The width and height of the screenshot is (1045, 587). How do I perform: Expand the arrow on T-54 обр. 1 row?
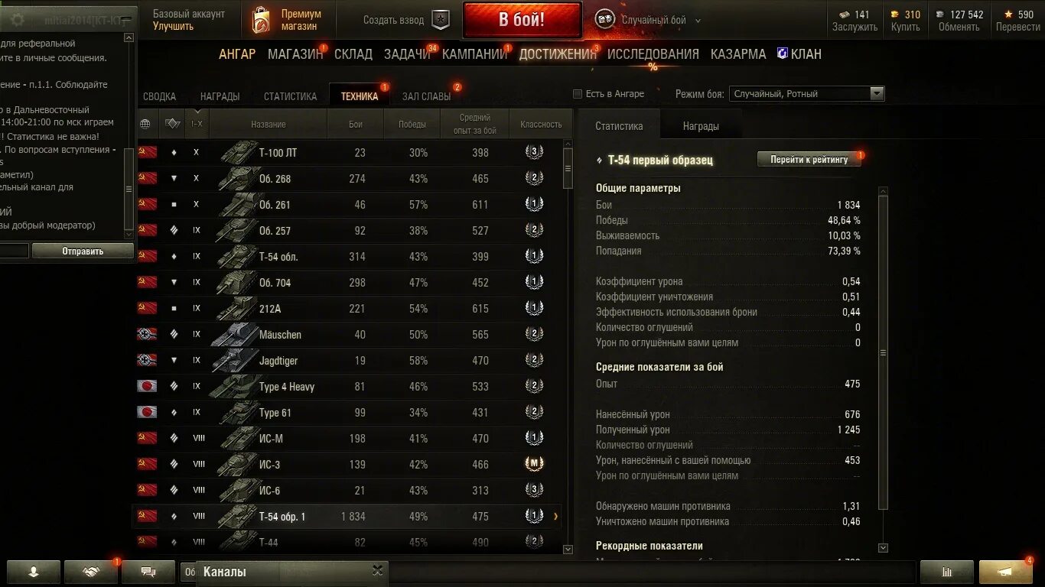(x=555, y=517)
